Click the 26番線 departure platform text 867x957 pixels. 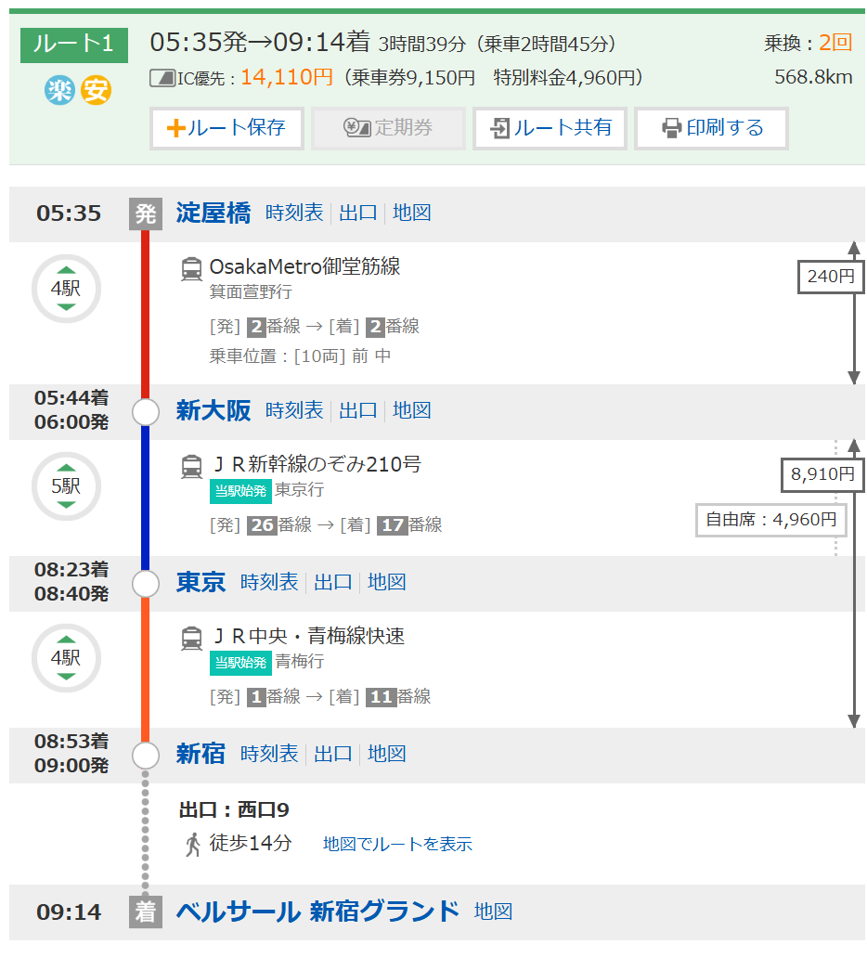[279, 524]
